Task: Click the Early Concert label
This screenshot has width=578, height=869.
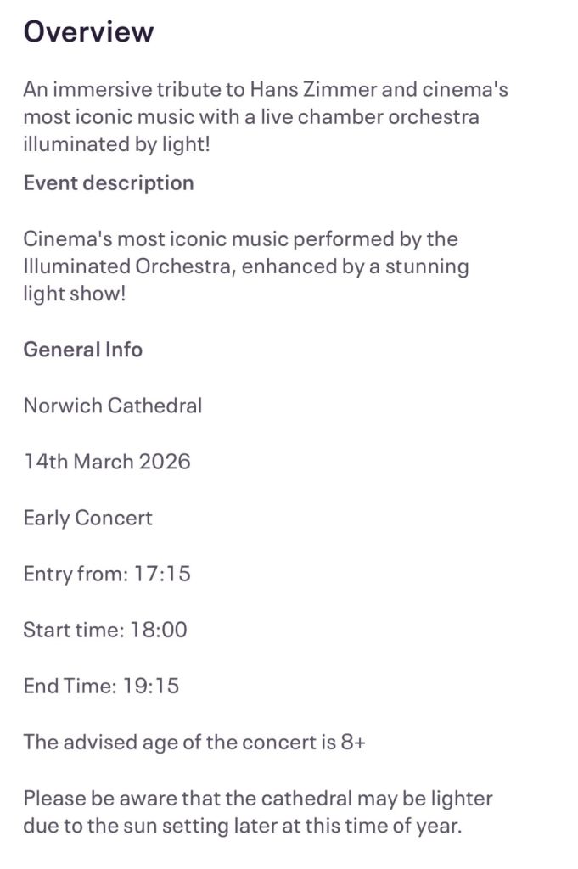Action: pyautogui.click(x=88, y=518)
